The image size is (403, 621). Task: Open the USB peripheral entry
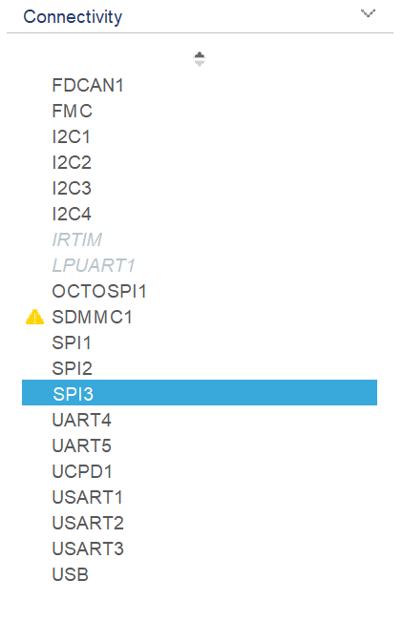(x=71, y=574)
